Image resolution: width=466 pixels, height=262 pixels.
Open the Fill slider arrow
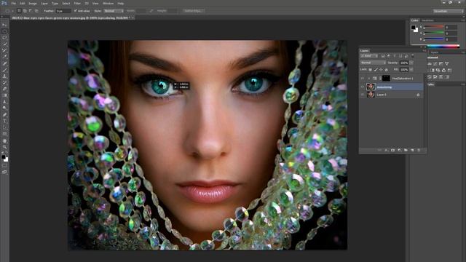point(411,70)
